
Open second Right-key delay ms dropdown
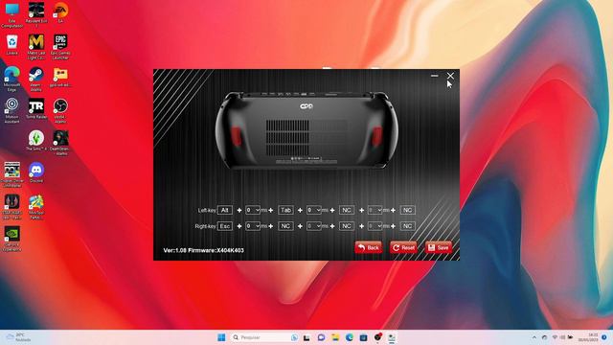pos(314,226)
